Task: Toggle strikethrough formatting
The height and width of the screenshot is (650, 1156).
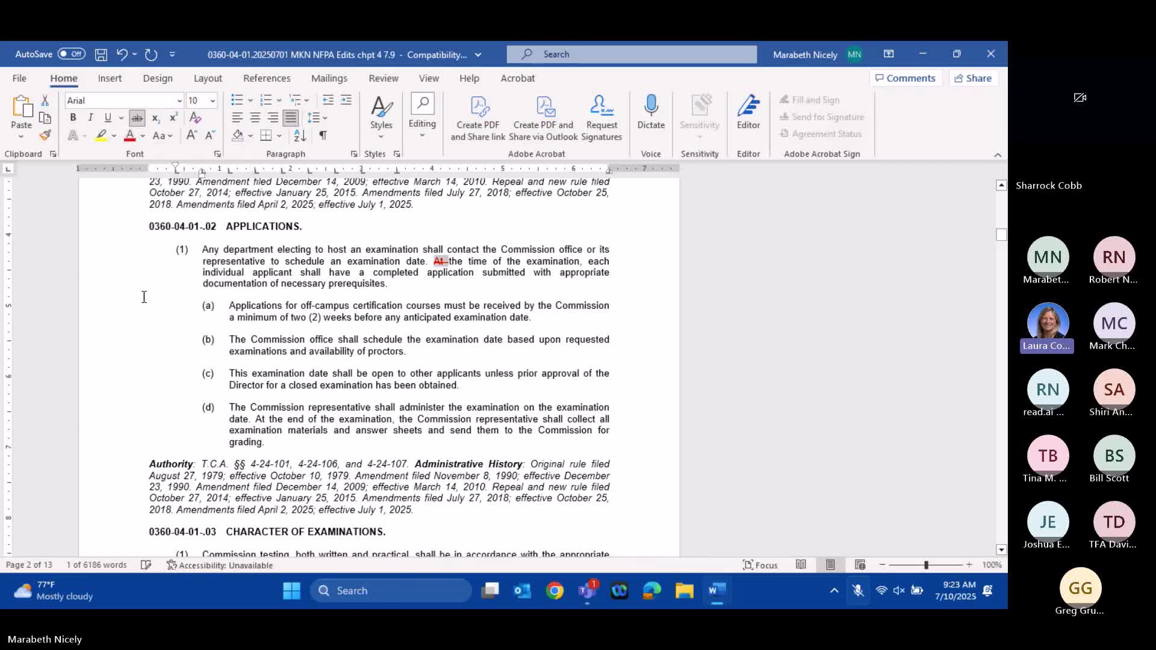Action: point(137,118)
